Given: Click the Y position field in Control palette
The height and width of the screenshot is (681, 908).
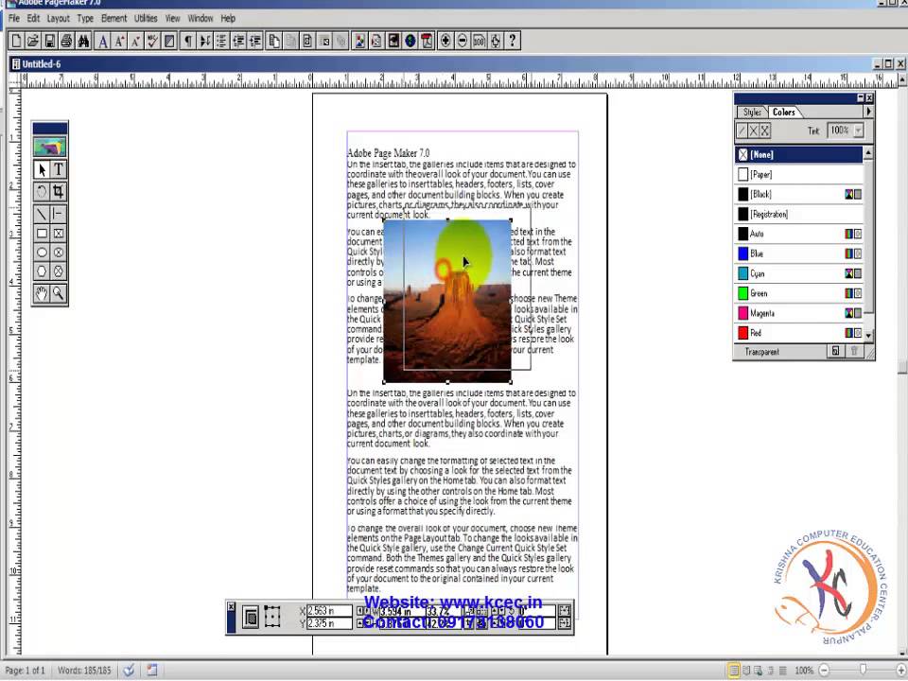Looking at the screenshot, I should (x=329, y=623).
